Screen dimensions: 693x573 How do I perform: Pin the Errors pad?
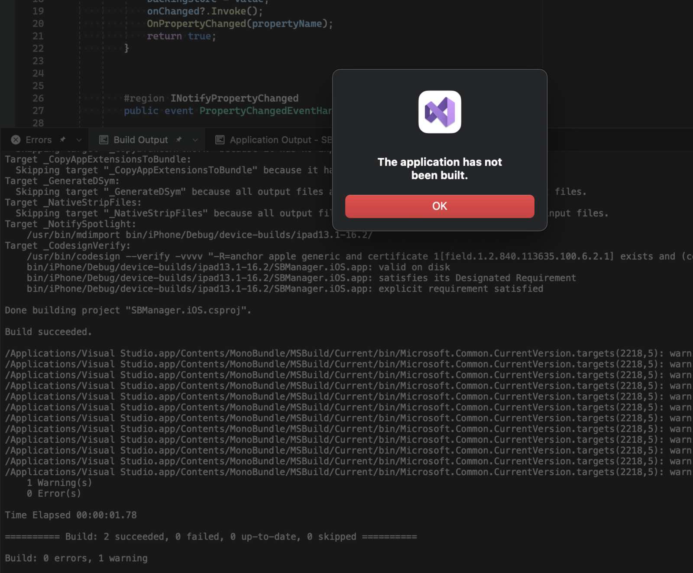click(63, 140)
